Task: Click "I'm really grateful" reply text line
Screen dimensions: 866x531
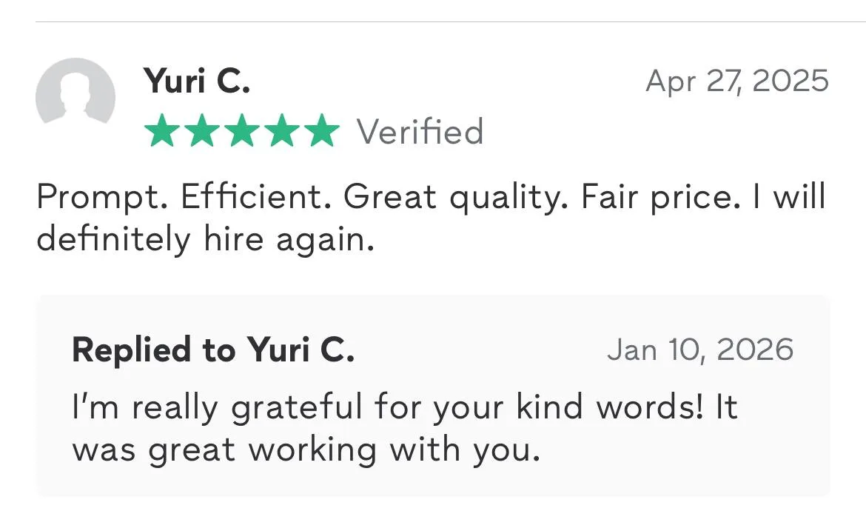Action: (x=222, y=407)
